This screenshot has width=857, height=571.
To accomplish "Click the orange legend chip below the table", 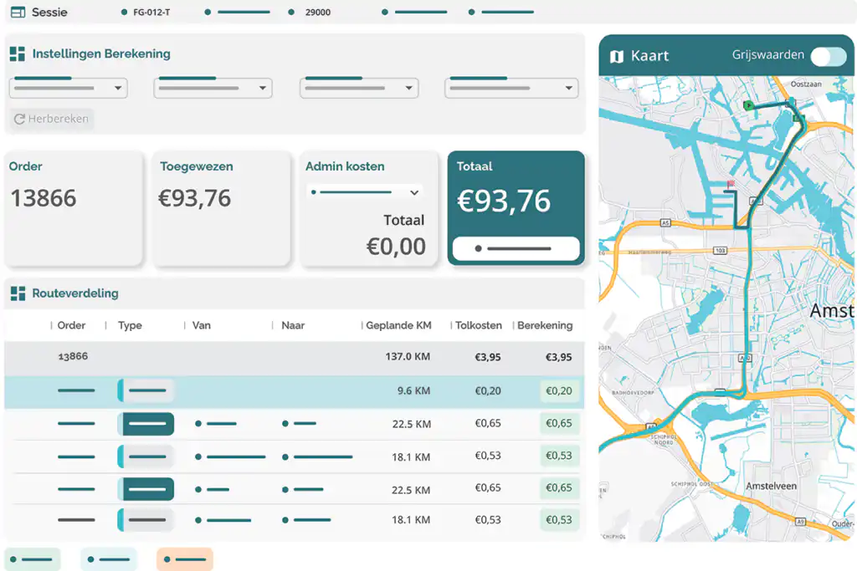I will tap(185, 559).
